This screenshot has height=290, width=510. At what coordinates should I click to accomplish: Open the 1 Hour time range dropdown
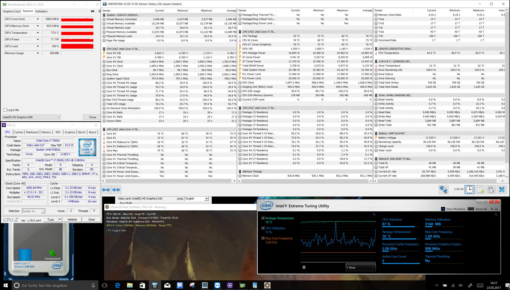coord(360,267)
